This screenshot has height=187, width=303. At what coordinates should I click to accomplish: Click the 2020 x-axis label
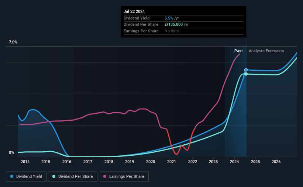(151, 162)
